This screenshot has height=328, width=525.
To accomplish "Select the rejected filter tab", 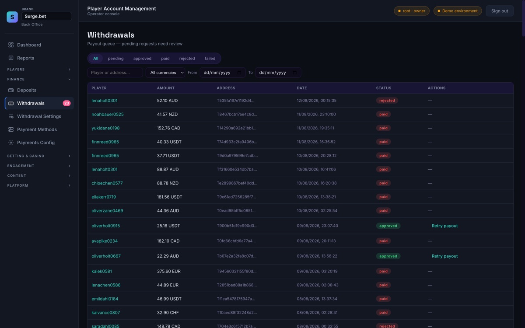I will (x=187, y=58).
